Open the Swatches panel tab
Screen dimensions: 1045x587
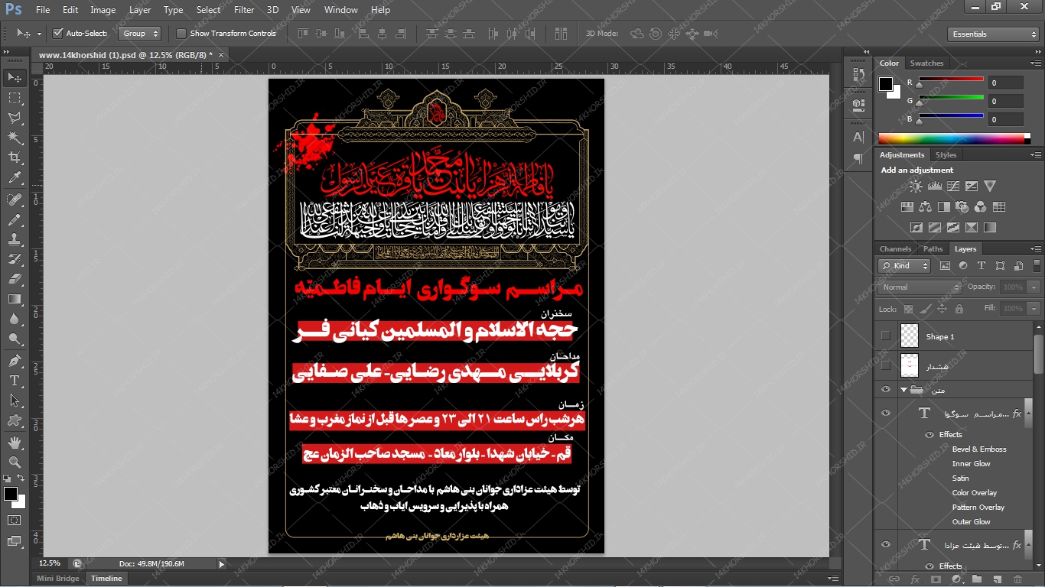(926, 63)
